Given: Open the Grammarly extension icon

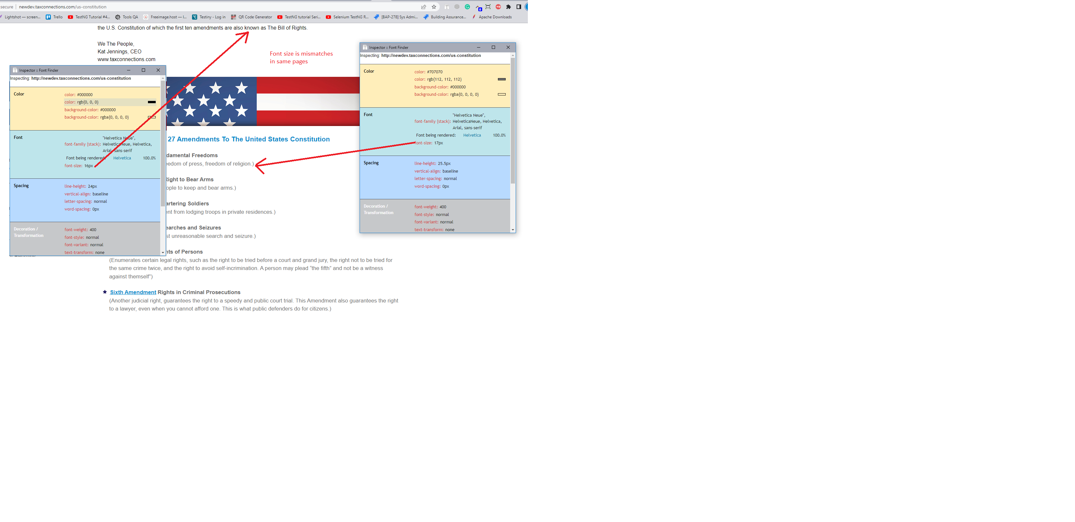Looking at the screenshot, I should tap(467, 7).
